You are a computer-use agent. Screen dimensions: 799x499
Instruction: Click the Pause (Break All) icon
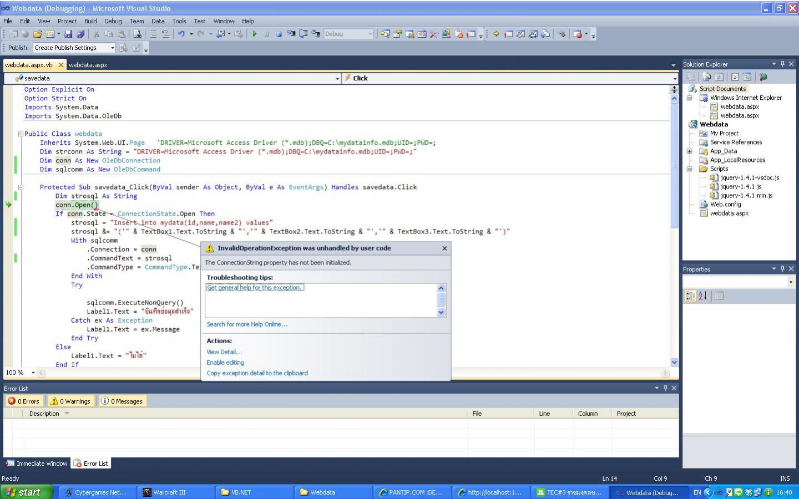coord(267,34)
